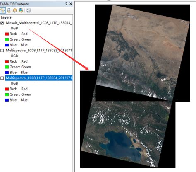Click RGB label under 133034_2017071 layer
Image resolution: width=196 pixels, height=172 pixels.
pyautogui.click(x=14, y=83)
